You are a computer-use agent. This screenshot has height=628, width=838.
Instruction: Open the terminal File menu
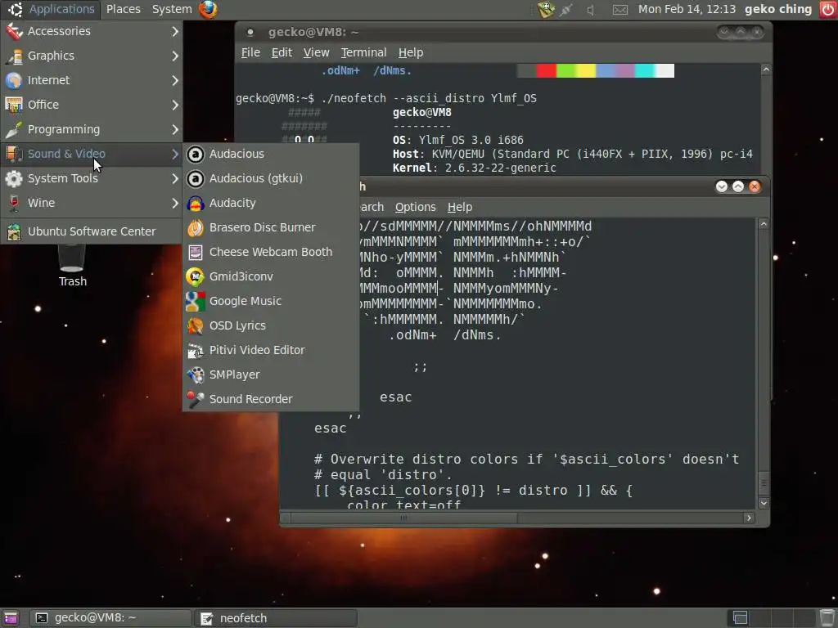tap(250, 52)
